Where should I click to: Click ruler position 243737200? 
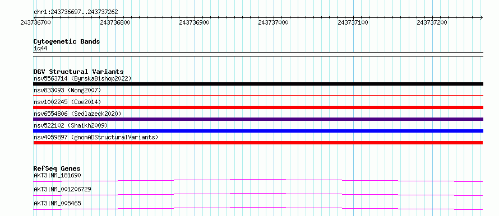(432, 22)
